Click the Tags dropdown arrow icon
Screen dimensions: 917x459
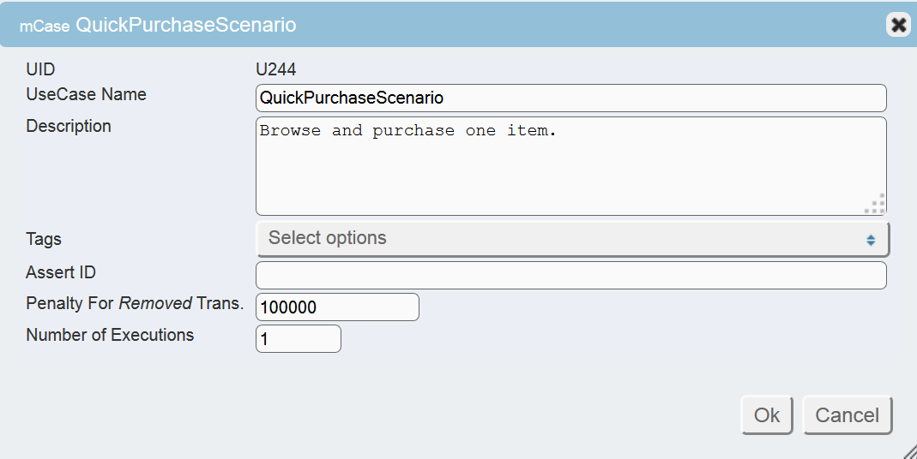pyautogui.click(x=871, y=241)
